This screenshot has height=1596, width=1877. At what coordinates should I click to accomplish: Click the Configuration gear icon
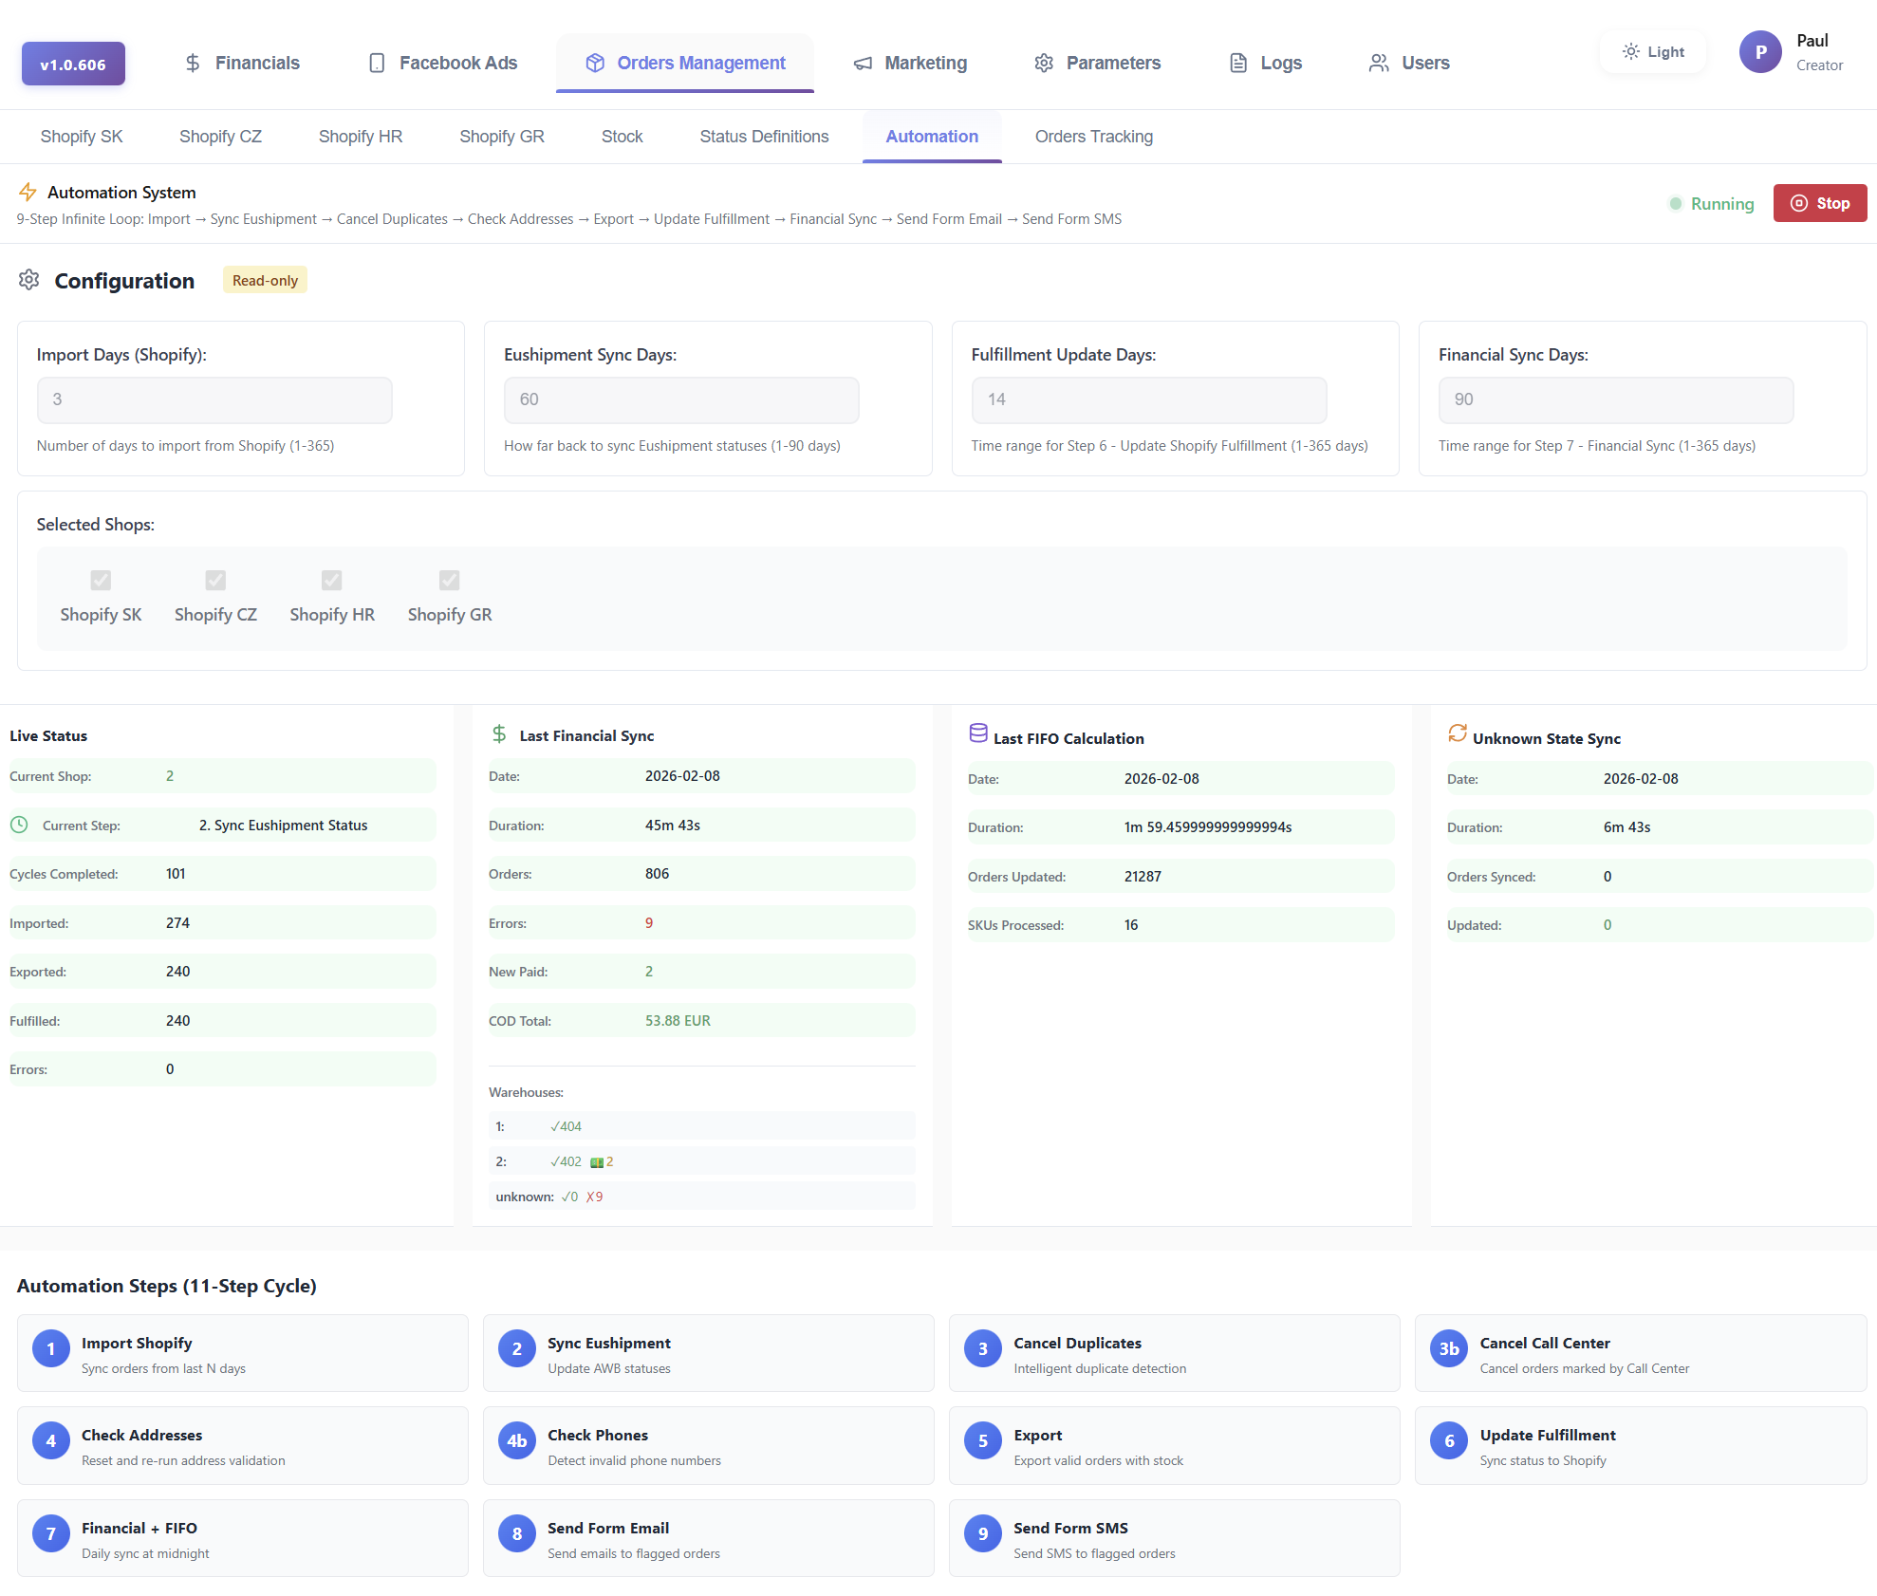28,280
